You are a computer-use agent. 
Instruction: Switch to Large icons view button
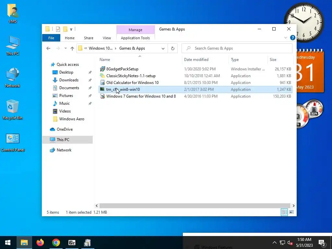coord(291,212)
